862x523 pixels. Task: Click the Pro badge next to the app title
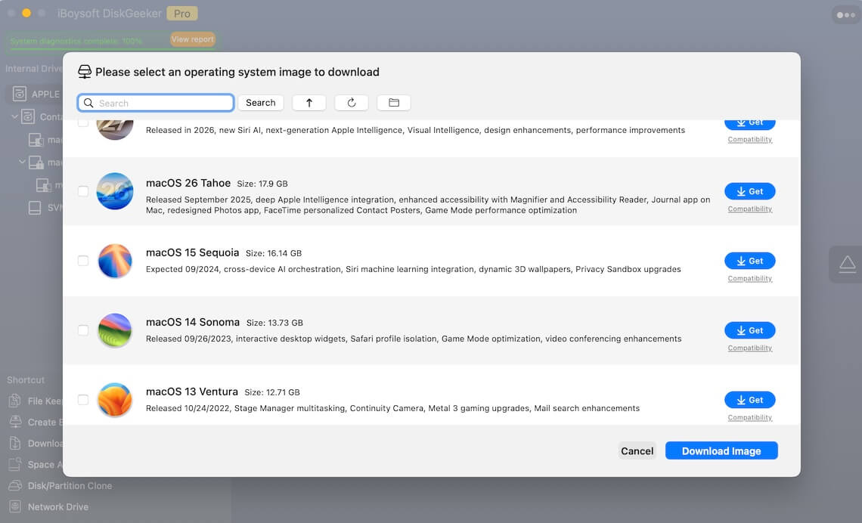click(182, 13)
